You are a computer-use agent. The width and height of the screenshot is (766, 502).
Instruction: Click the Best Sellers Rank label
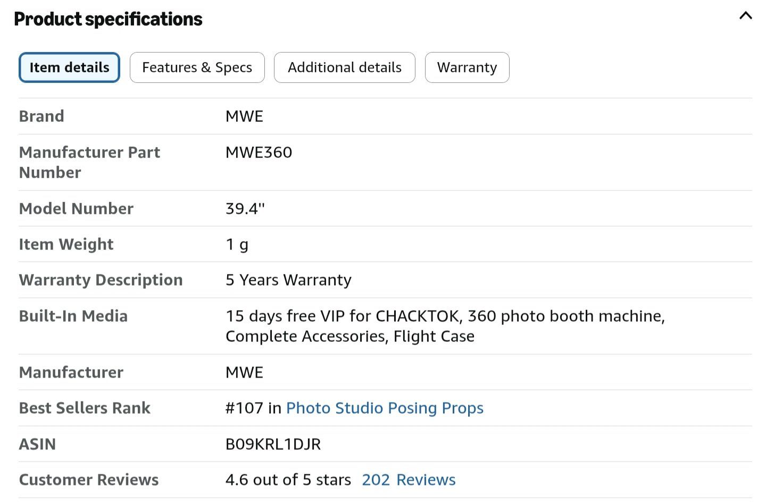85,408
